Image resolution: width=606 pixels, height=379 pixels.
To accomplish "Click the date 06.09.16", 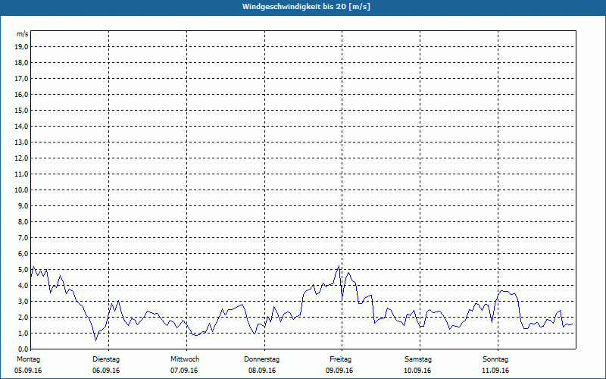I will tap(106, 371).
